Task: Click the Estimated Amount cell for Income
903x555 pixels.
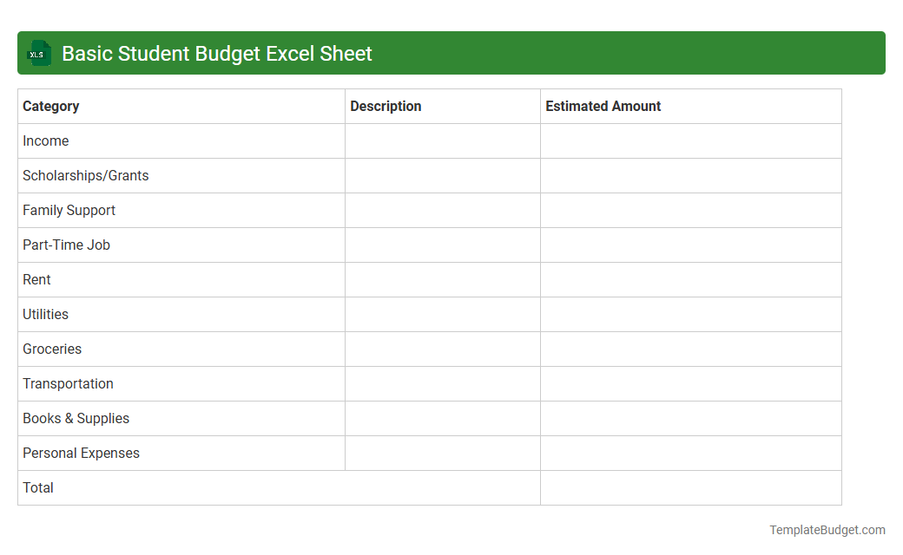Action: coord(690,140)
